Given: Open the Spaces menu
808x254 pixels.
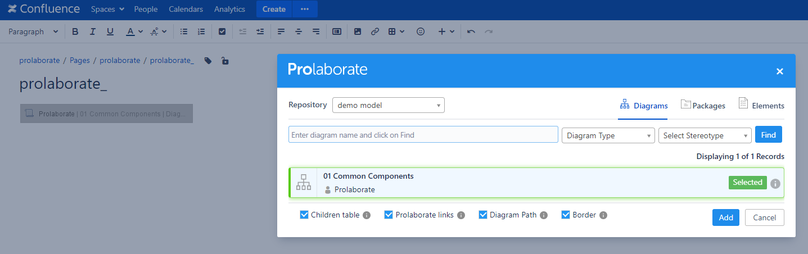Looking at the screenshot, I should tap(107, 9).
